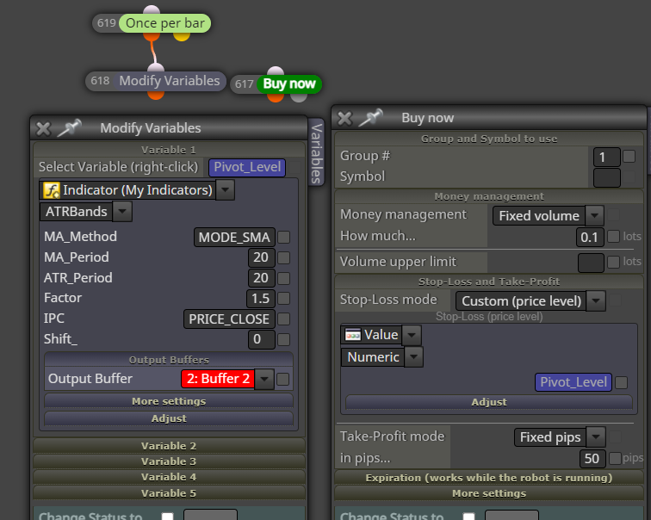Image resolution: width=651 pixels, height=520 pixels.
Task: Click the PRICE_CLOSE IPC field
Action: pos(229,319)
